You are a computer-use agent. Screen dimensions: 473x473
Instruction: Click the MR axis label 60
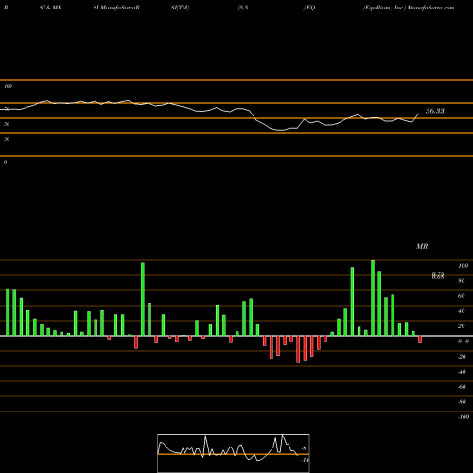(462, 296)
